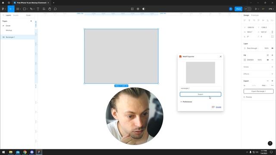Switch to the Design tab
Screen dimensions: 276x155
(x=246, y=15)
